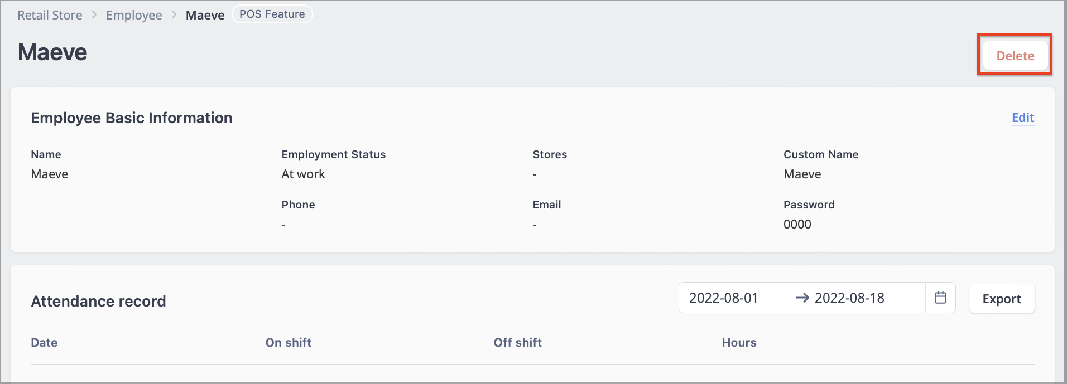Set the start date 2022-08-01 field

click(723, 298)
